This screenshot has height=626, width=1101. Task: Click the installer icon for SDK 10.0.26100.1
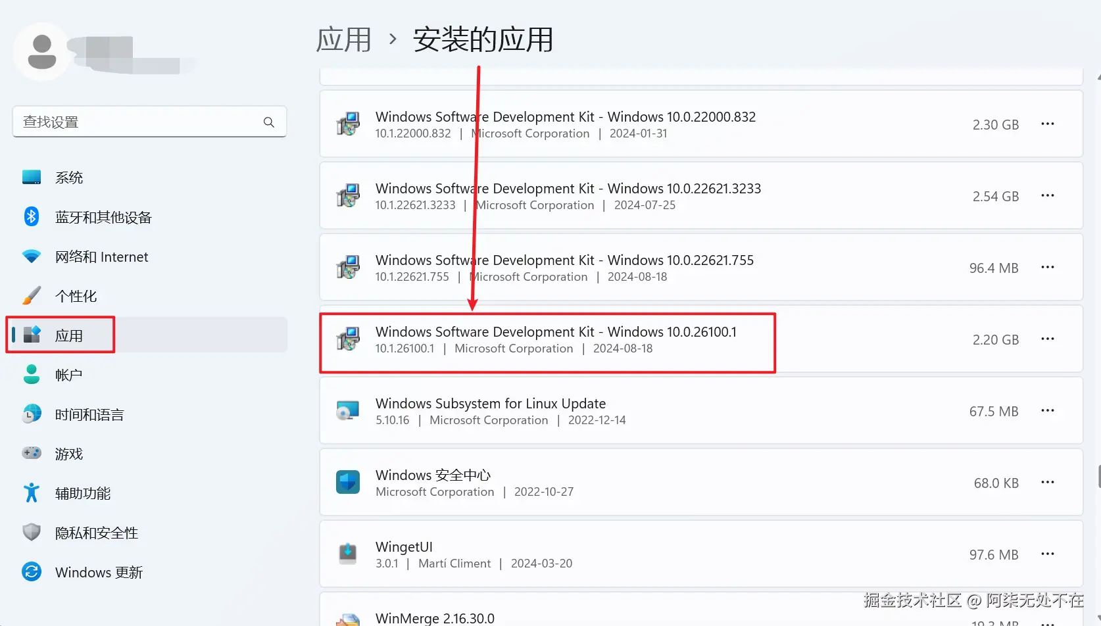[348, 339]
